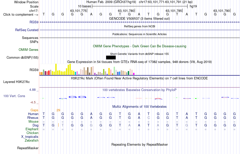
Task: Click the X_tropicalis species row label
Action: coord(30,137)
